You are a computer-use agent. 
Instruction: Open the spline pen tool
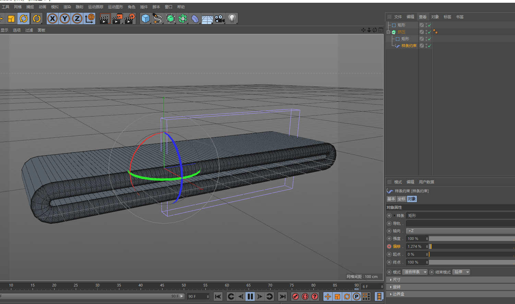(x=158, y=19)
